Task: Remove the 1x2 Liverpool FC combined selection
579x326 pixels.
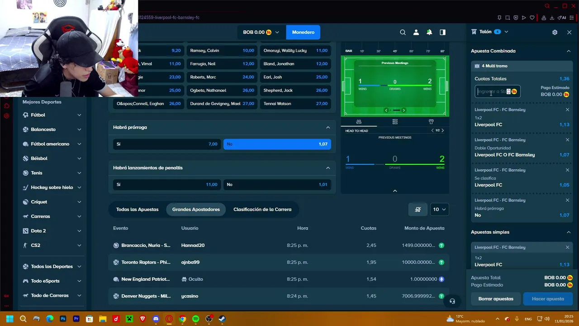Action: [x=567, y=110]
